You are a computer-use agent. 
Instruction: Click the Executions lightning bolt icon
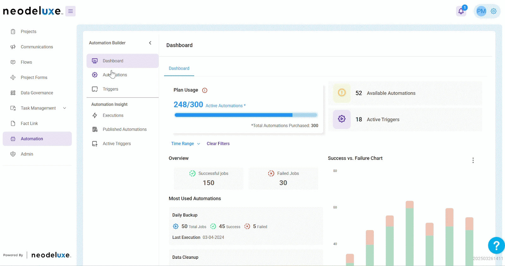pos(95,115)
